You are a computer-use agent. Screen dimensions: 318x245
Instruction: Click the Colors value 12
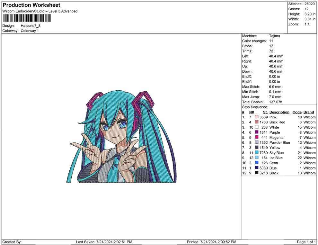tap(306, 9)
